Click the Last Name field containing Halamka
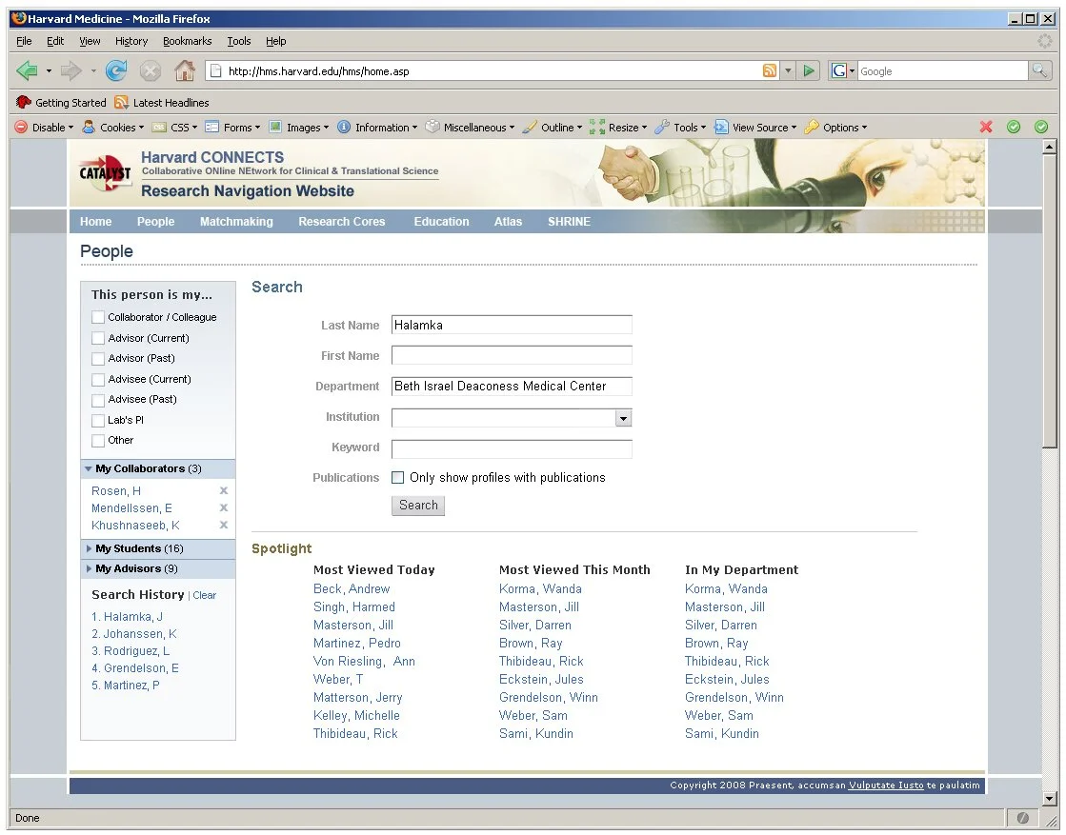 pyautogui.click(x=512, y=325)
